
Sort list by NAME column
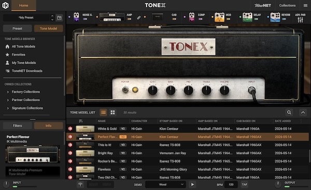[x=102, y=121]
